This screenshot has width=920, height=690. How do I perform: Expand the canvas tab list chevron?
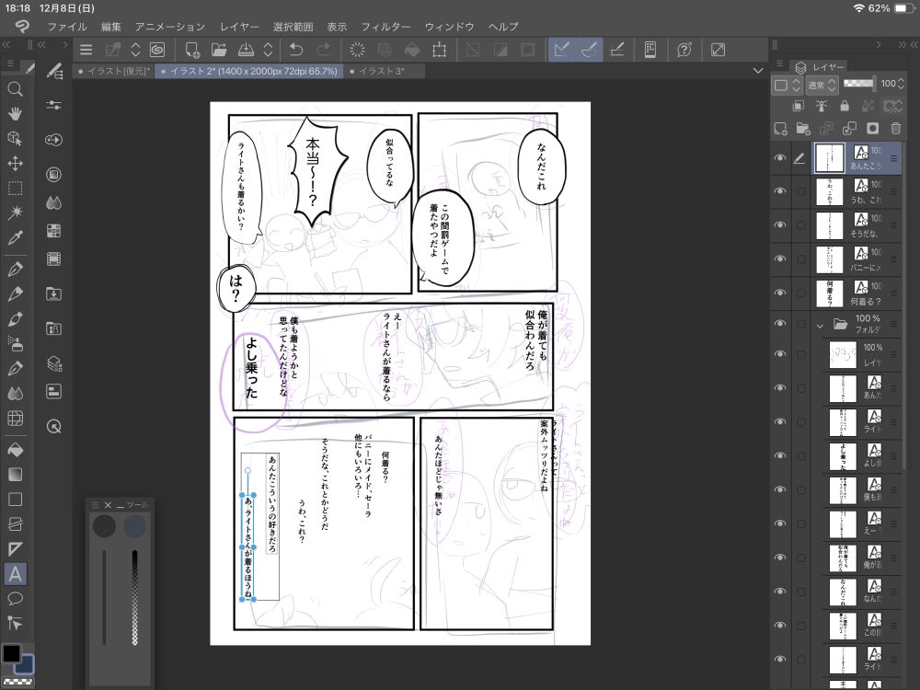757,71
